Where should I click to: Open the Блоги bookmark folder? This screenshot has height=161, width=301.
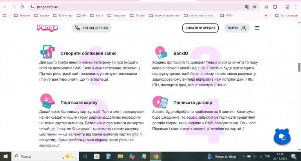[97, 16]
